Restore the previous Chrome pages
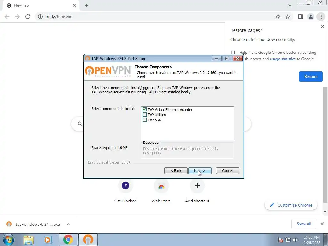 pos(311,77)
